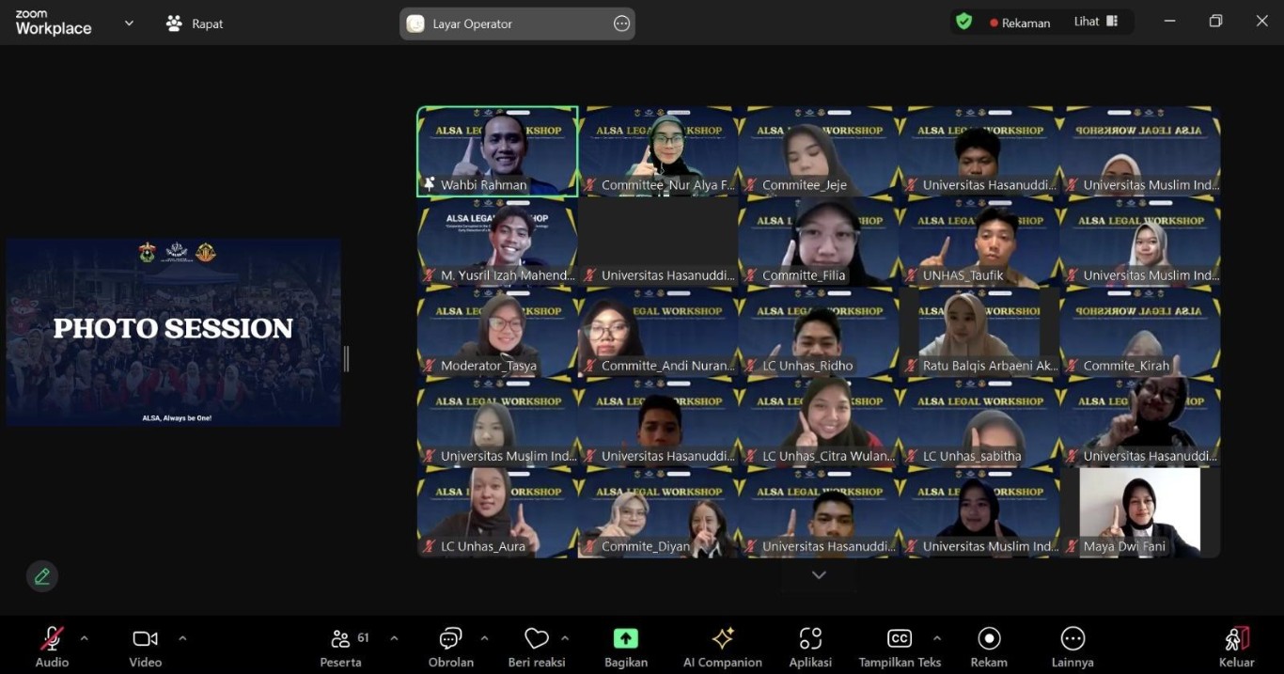Open video options arrow beside Video
Viewport: 1284px width, 674px height.
coord(182,638)
